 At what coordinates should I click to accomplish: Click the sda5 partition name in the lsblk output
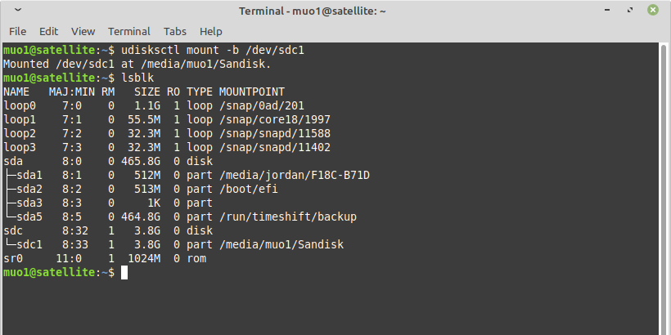29,217
